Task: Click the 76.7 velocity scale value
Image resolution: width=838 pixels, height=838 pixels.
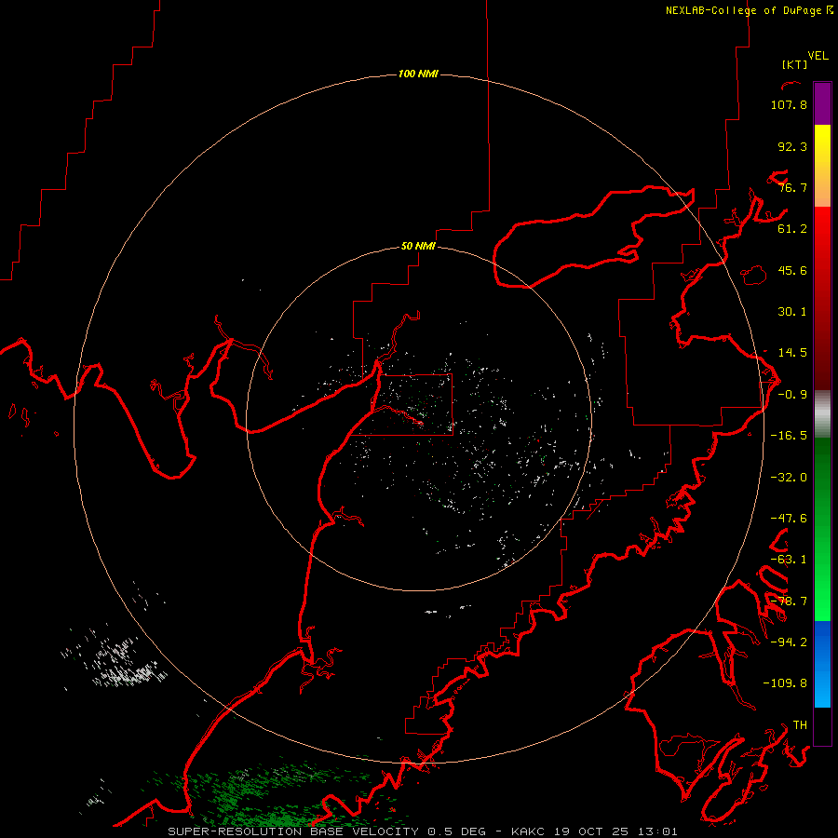Action: point(792,187)
